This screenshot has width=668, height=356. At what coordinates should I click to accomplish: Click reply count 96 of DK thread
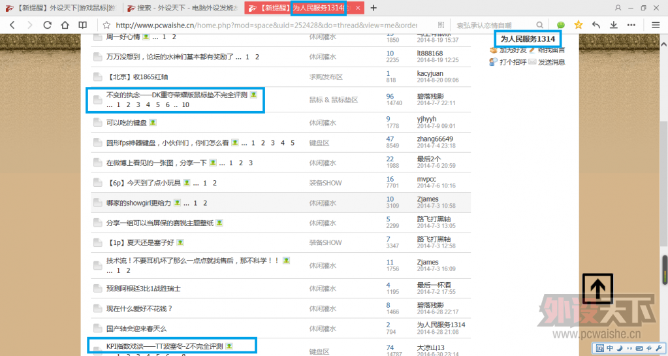tap(390, 96)
